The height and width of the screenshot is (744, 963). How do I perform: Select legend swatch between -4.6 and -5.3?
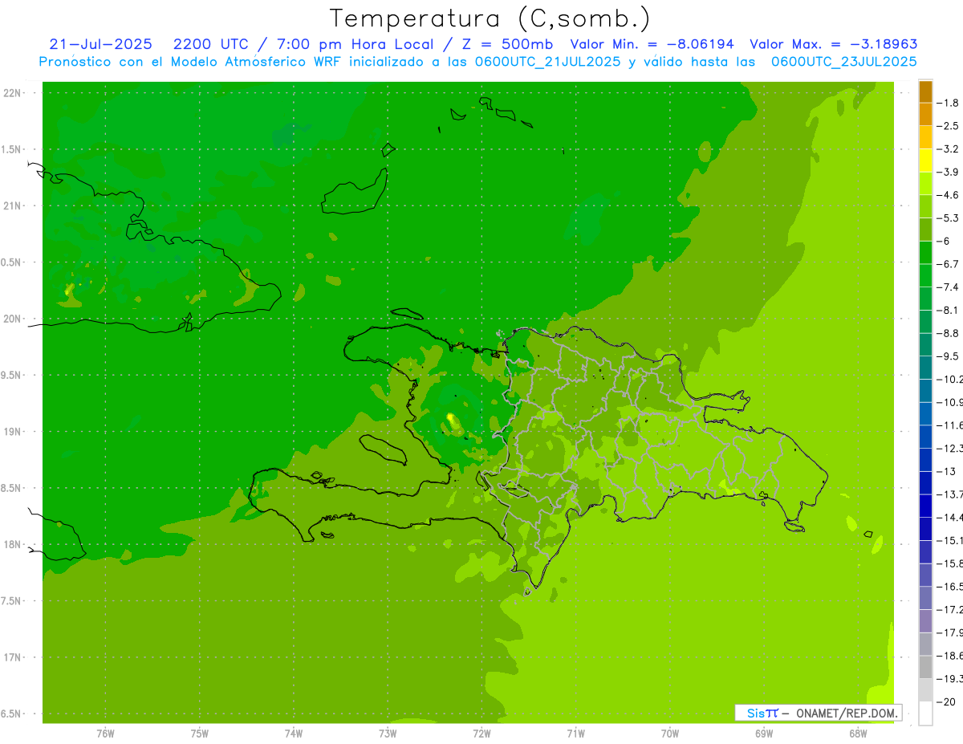coord(925,206)
